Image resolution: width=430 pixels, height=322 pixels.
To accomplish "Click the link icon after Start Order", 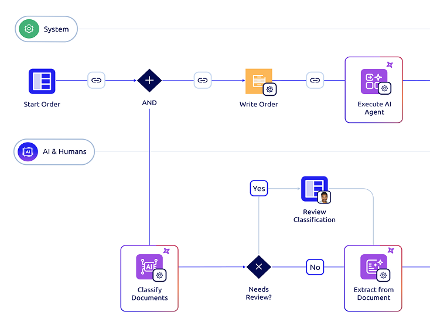I will (97, 81).
